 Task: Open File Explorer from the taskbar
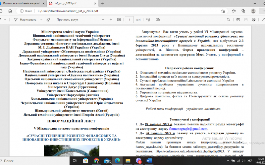click(x=128, y=161)
